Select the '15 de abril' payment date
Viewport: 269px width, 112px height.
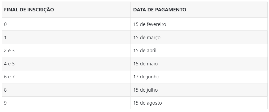click(145, 51)
